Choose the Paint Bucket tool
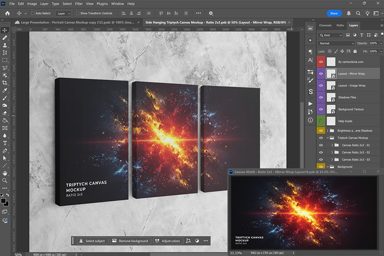The width and height of the screenshot is (384, 256). coord(5,120)
